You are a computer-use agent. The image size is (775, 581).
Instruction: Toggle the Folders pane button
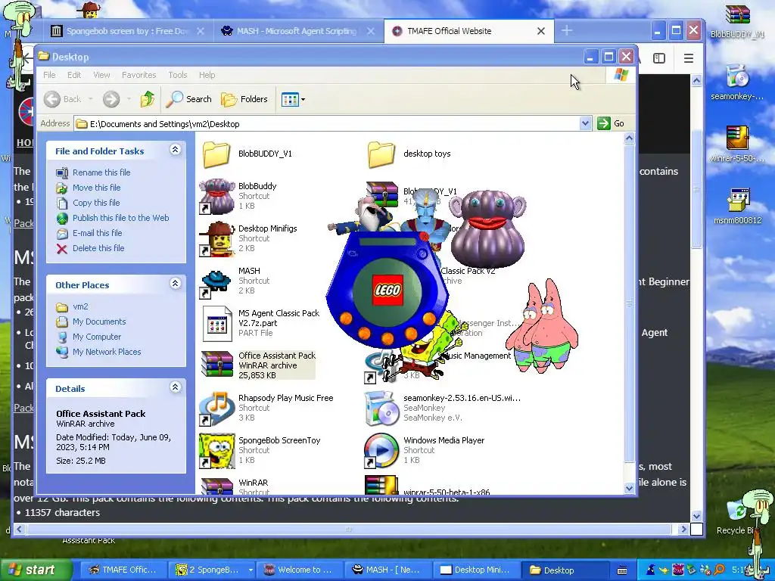tap(244, 99)
